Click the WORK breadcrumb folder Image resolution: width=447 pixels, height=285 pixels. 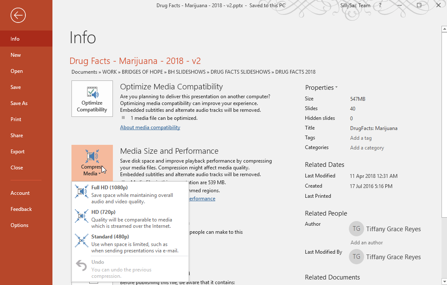110,72
